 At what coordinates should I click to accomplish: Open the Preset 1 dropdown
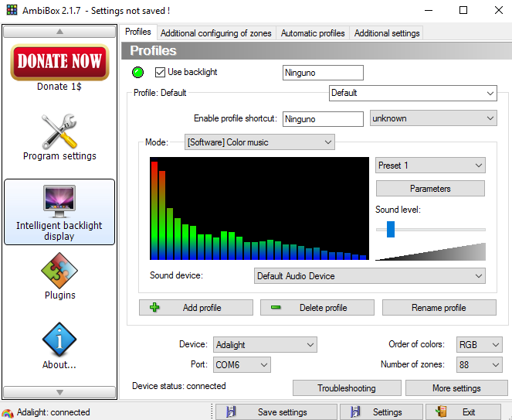click(430, 166)
